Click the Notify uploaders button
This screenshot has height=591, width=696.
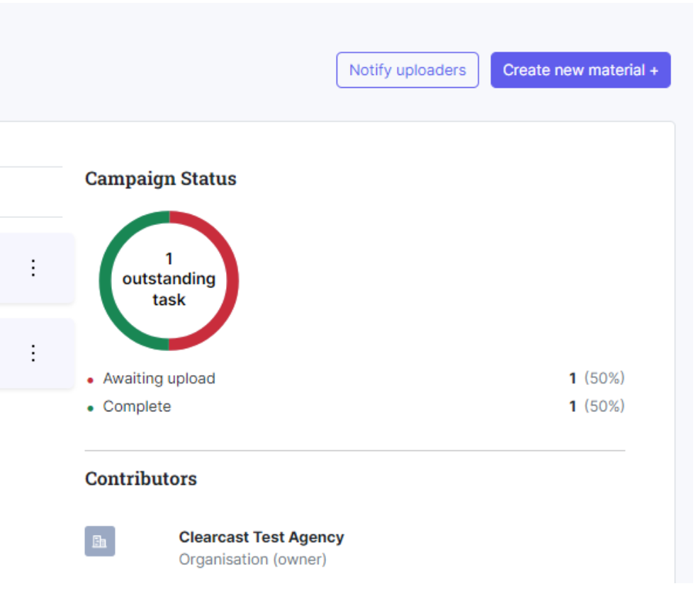(407, 70)
